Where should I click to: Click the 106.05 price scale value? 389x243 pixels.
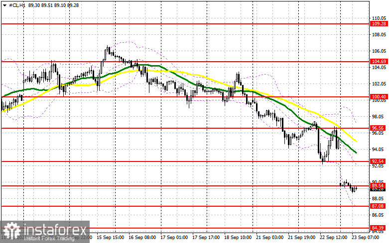point(379,51)
